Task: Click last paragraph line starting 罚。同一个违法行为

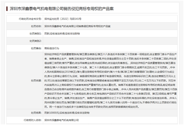Action: [x=92, y=107]
